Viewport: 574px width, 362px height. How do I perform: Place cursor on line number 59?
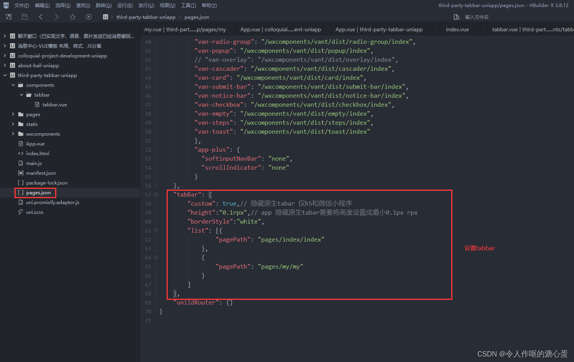tap(148, 212)
